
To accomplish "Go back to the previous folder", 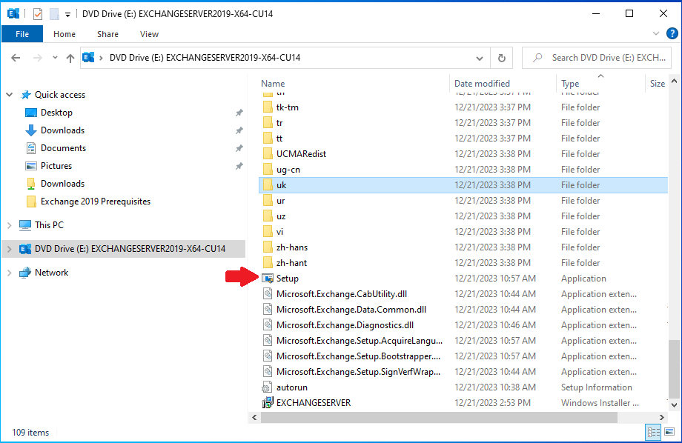I will [16, 57].
